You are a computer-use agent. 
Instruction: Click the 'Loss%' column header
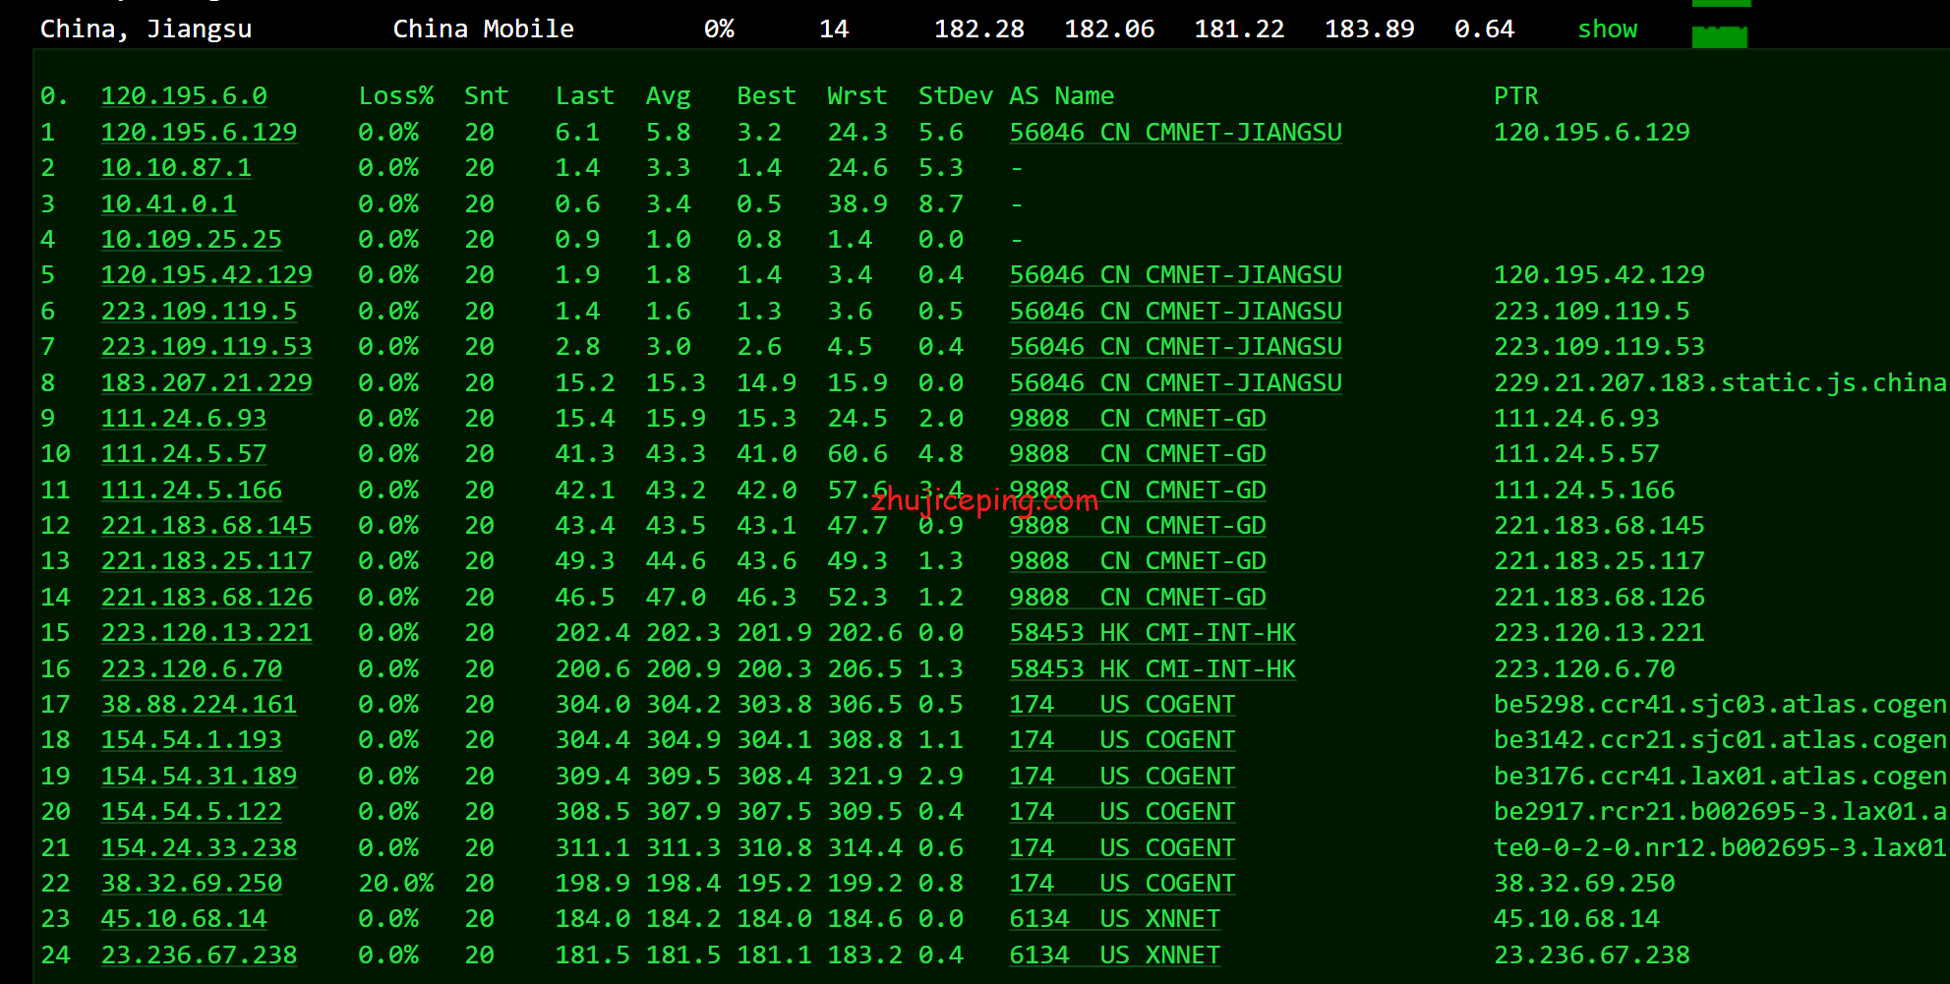click(x=395, y=96)
